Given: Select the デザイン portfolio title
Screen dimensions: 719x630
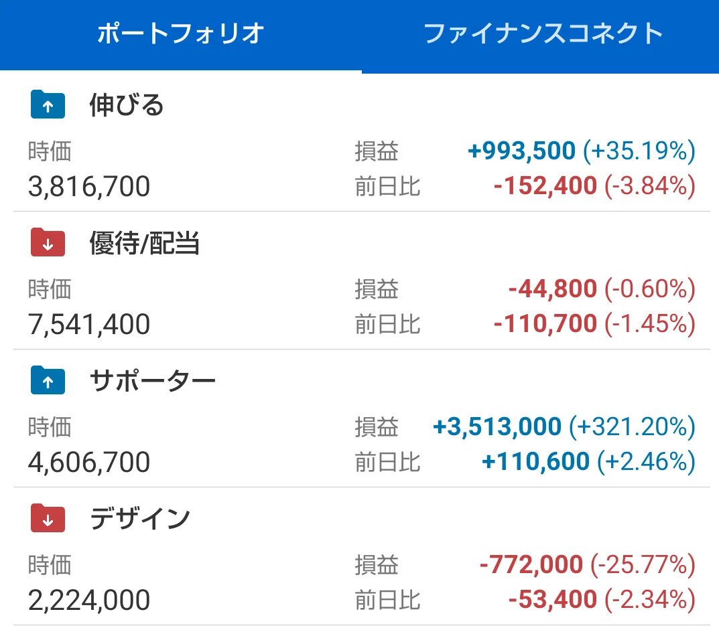Looking at the screenshot, I should pos(140,519).
